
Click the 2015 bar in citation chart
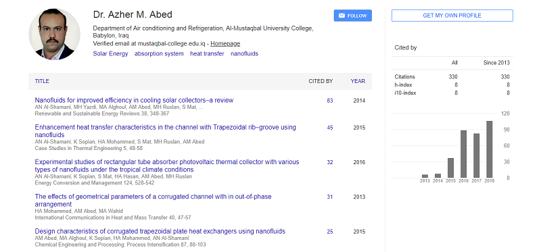pos(450,168)
